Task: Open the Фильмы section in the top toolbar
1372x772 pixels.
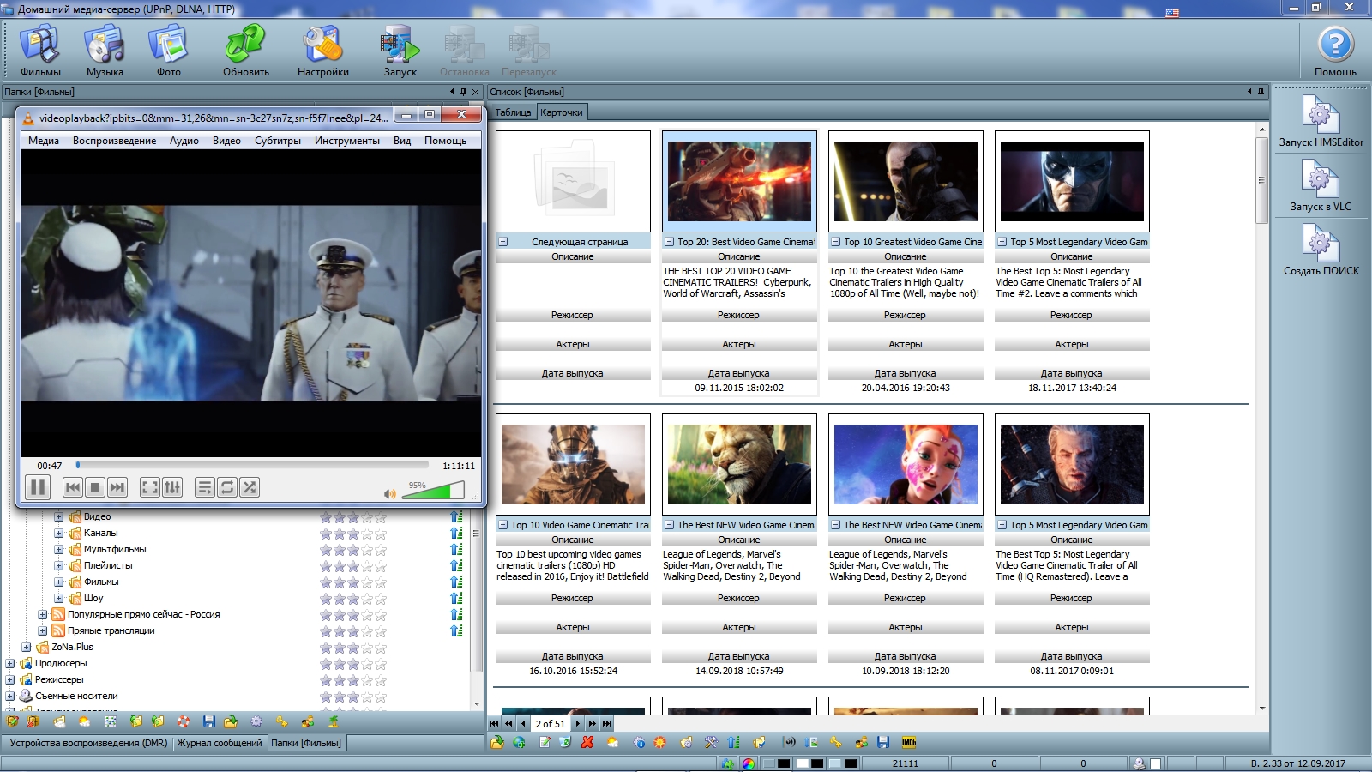Action: 40,51
